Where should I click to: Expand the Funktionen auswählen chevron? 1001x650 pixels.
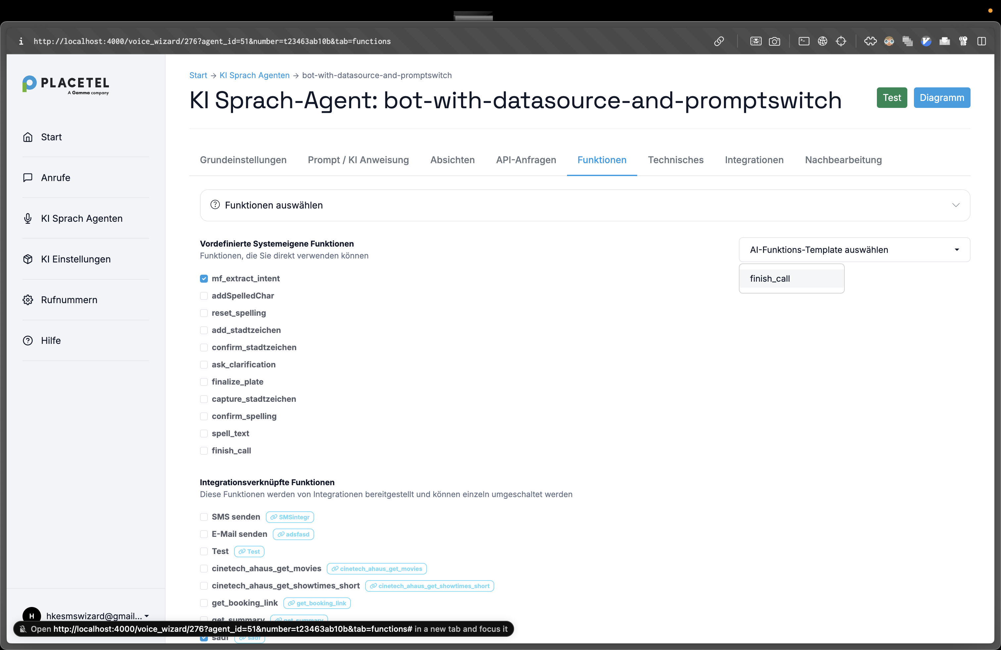[x=956, y=205]
